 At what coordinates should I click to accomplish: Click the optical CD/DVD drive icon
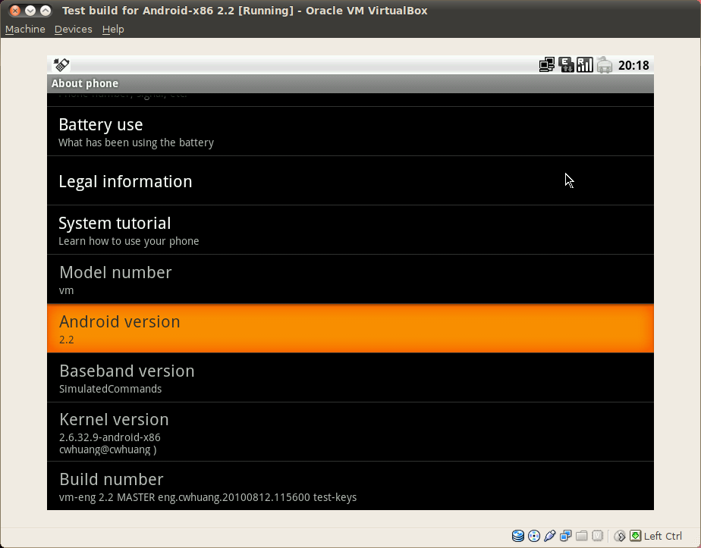(x=534, y=536)
